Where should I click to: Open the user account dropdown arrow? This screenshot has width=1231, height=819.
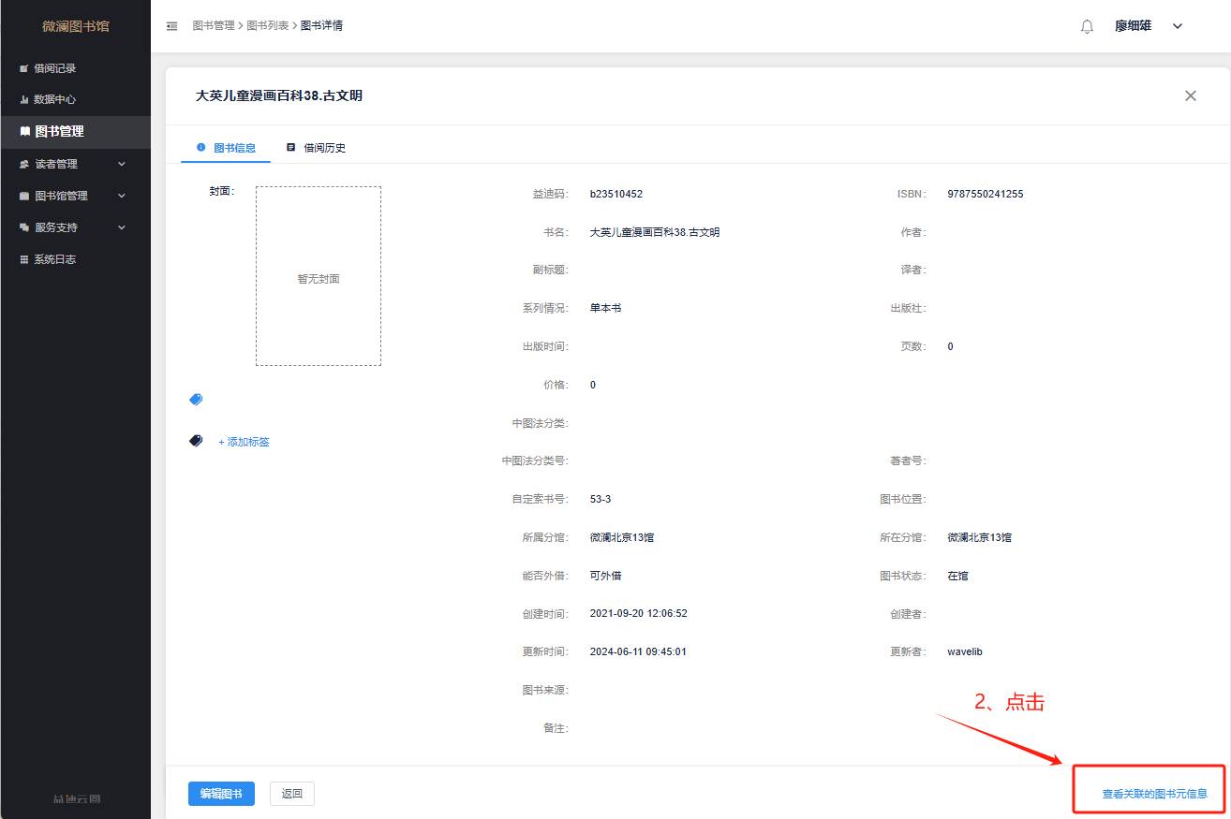coord(1178,26)
